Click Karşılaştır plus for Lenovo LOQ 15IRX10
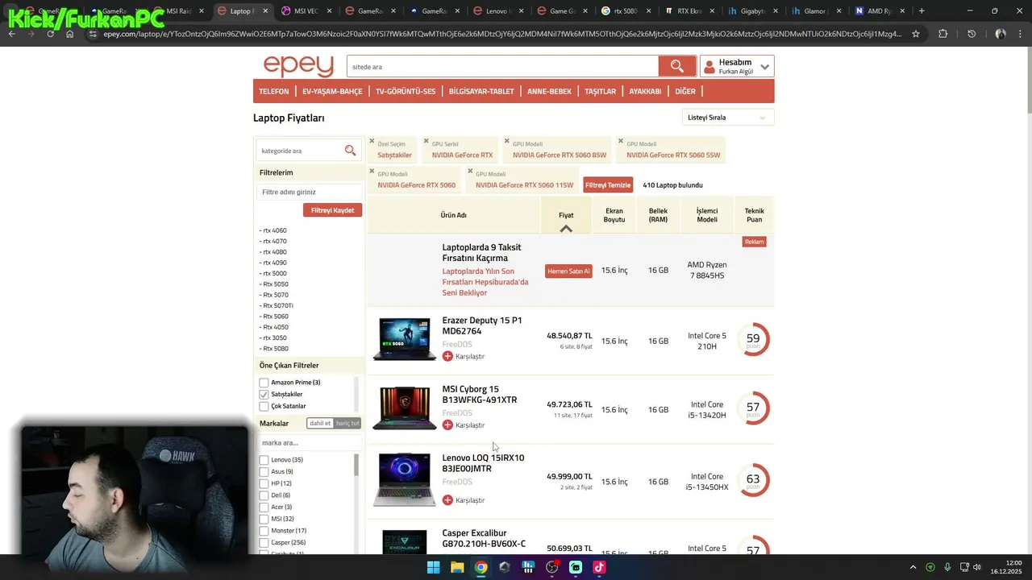1032x580 pixels. tap(447, 500)
